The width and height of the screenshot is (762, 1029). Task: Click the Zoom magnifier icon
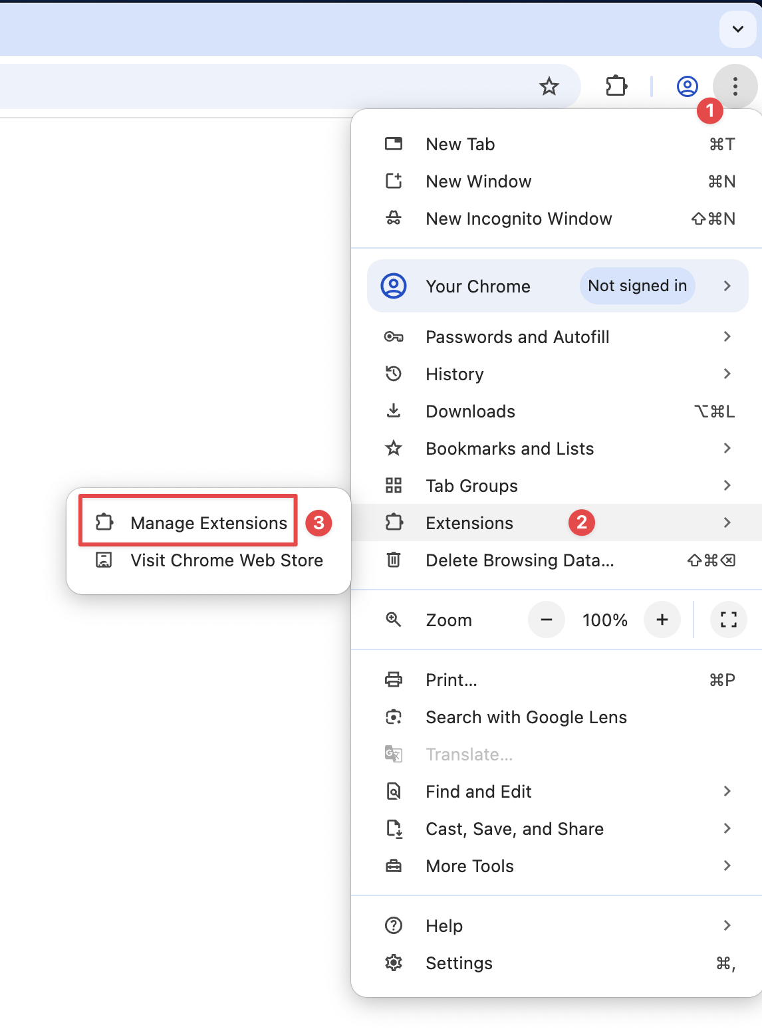[394, 620]
